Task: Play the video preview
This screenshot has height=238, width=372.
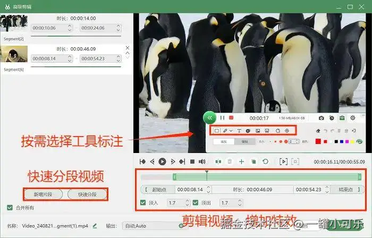Action: pyautogui.click(x=162, y=161)
